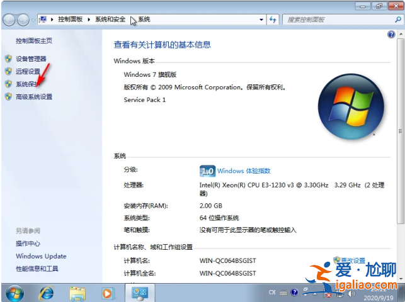Go to 系统和安全 breadcrumb
The height and width of the screenshot is (302, 405).
click(110, 20)
